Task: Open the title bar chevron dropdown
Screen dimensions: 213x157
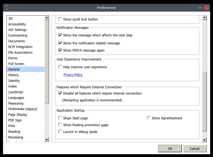Action: coord(200,8)
